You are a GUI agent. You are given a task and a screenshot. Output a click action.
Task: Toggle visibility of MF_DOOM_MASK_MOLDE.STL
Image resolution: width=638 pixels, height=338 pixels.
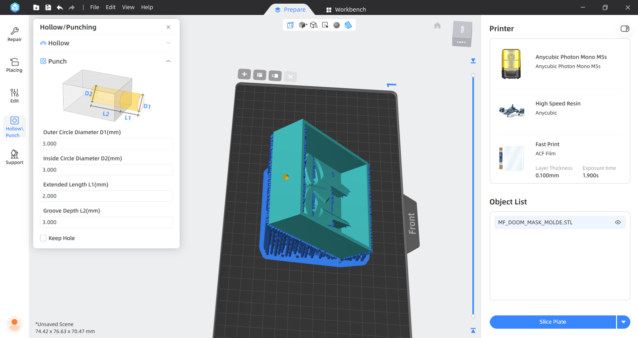(x=618, y=222)
